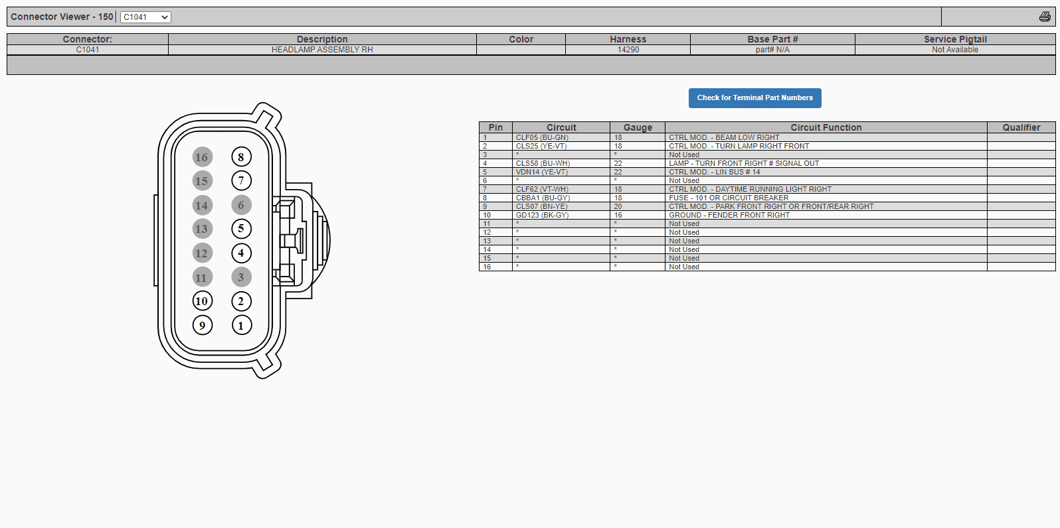1060x528 pixels.
Task: Click the Circuit Function column header
Action: 826,127
